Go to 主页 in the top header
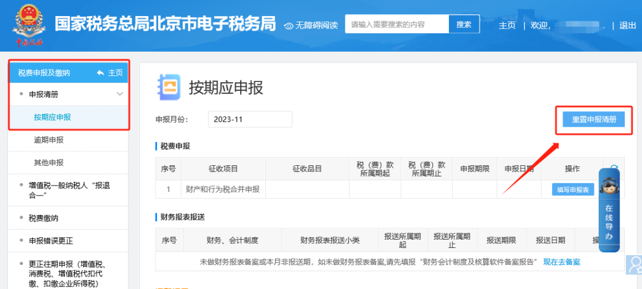The height and width of the screenshot is (289, 642). [507, 26]
